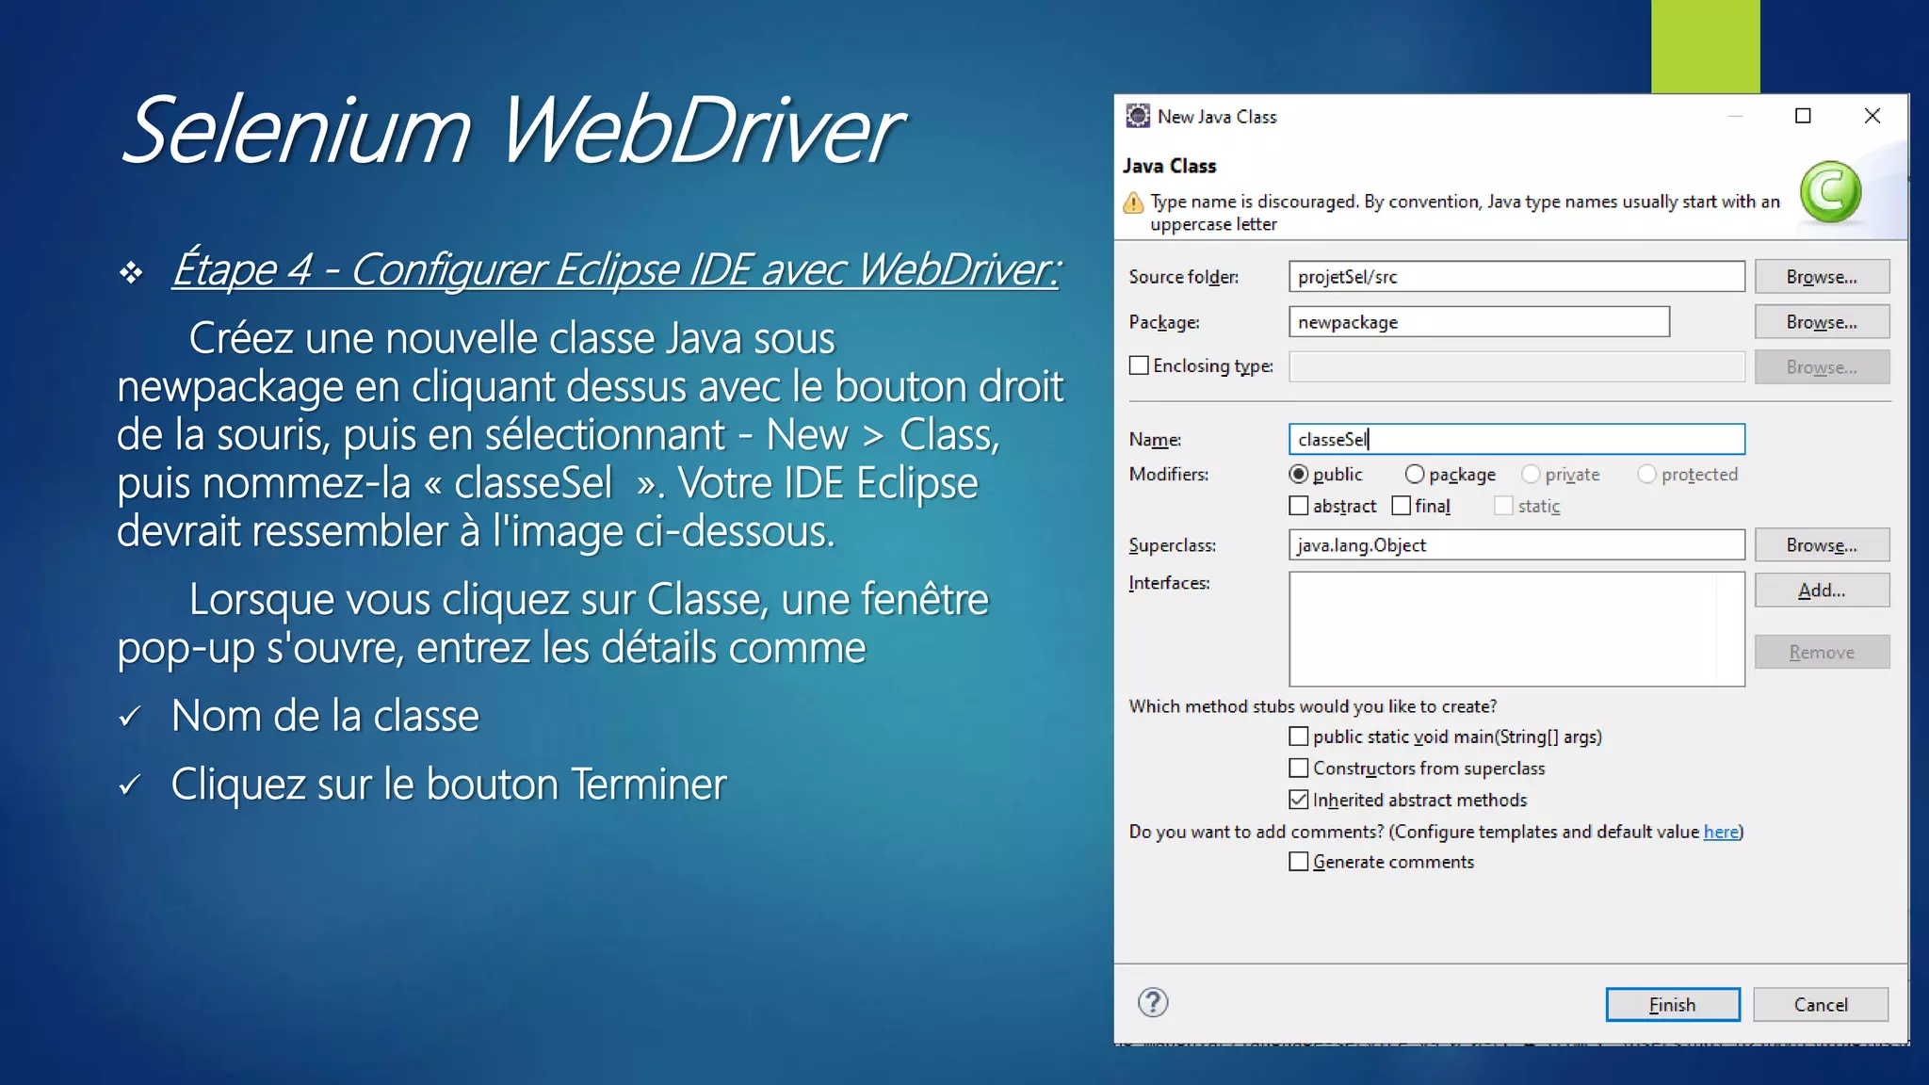Check Constructors from superclass option

pyautogui.click(x=1299, y=768)
